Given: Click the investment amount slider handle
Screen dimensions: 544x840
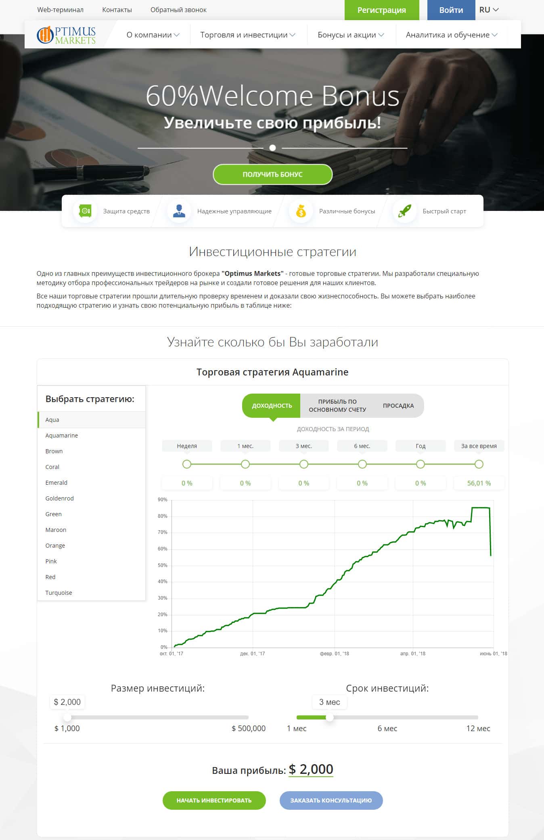Looking at the screenshot, I should [x=67, y=717].
